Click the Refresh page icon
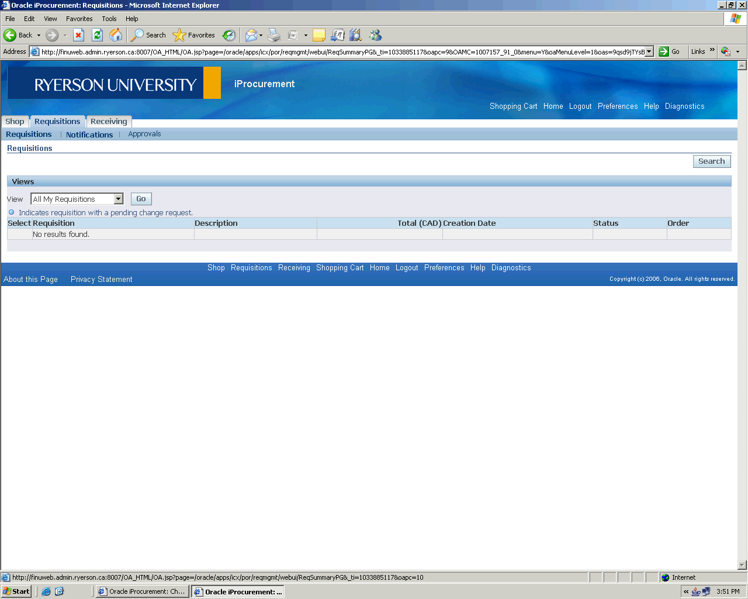This screenshot has height=599, width=748. (98, 35)
